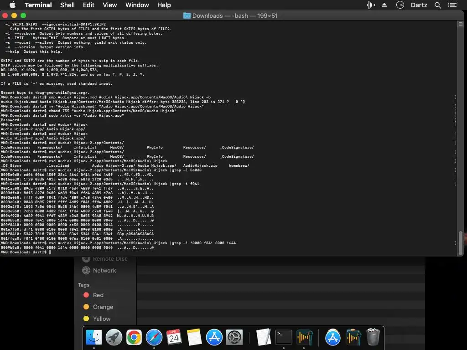Click the '.DS_Store' entry in listing
The height and width of the screenshot is (350, 467).
[x=11, y=165]
